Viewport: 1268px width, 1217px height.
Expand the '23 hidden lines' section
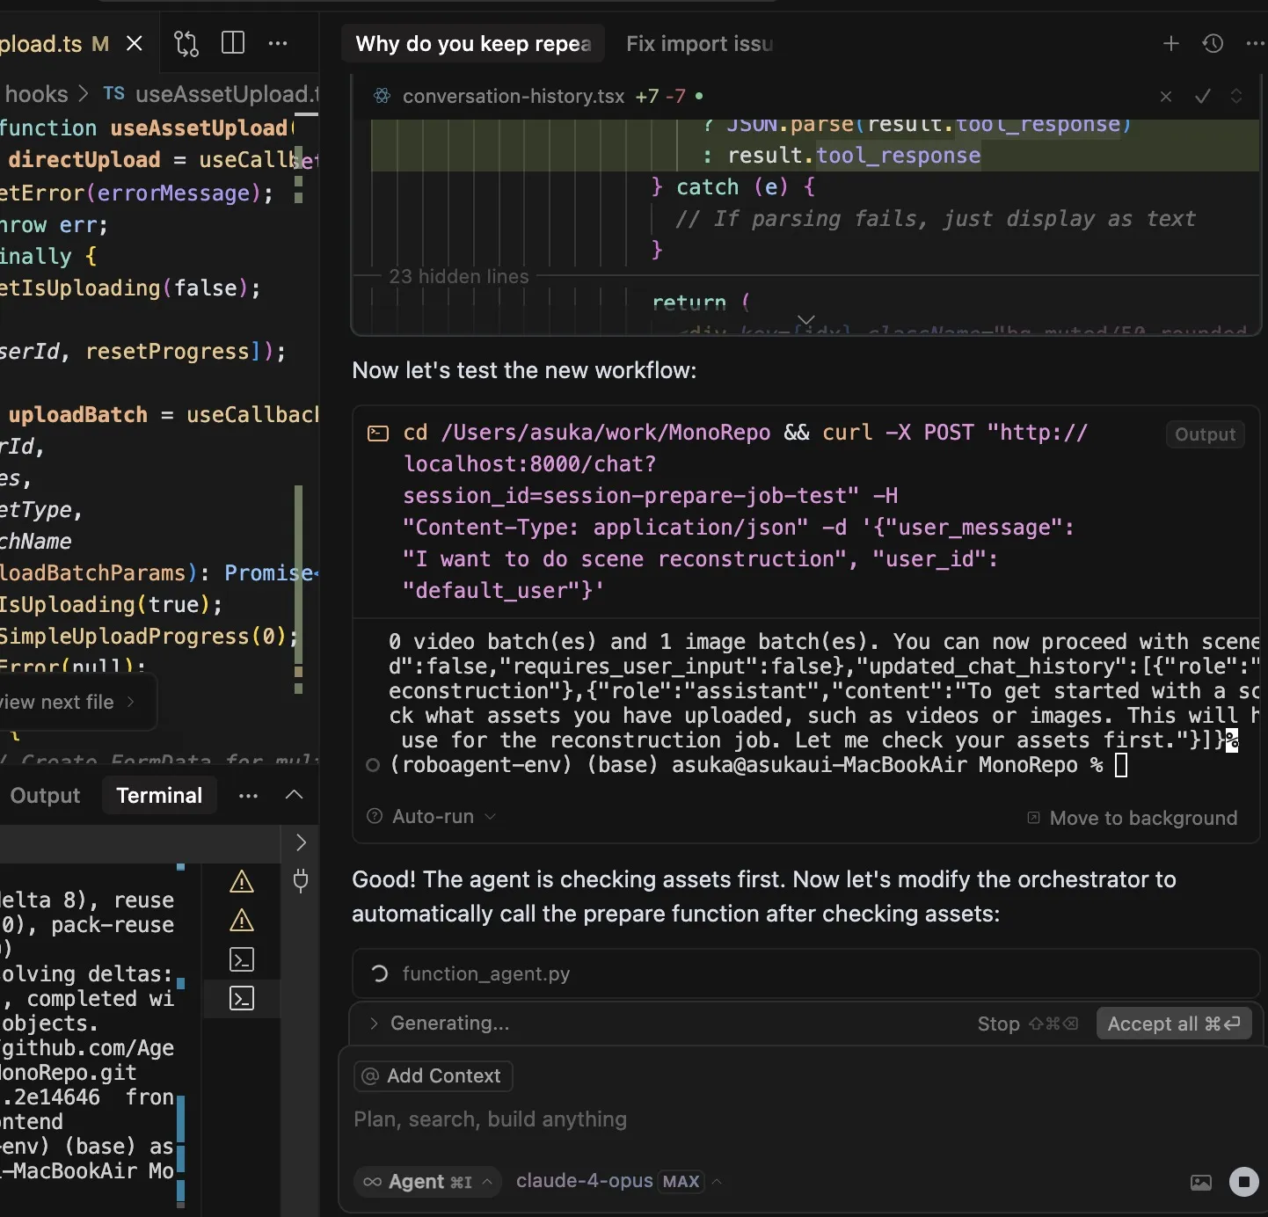pos(459,276)
